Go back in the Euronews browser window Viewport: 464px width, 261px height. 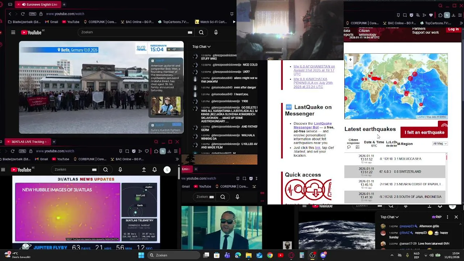click(x=10, y=14)
